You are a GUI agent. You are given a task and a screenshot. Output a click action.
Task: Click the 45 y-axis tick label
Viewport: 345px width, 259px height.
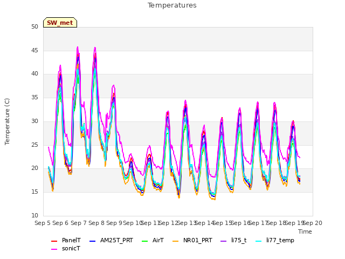(x=34, y=50)
